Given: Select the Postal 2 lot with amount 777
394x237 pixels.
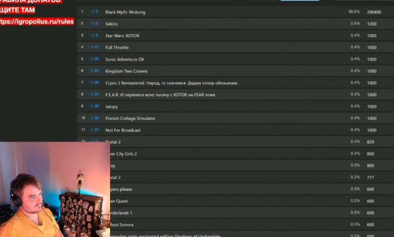Looking at the screenshot, I should click(x=115, y=177).
